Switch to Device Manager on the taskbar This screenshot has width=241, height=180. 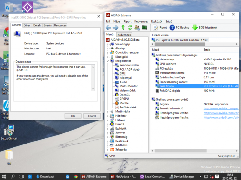pyautogui.click(x=182, y=176)
